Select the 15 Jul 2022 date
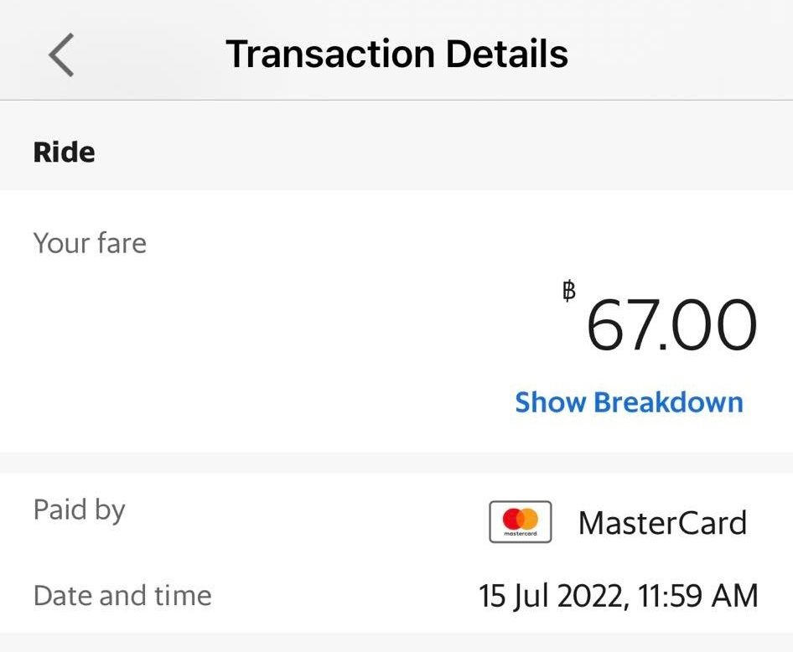 (x=551, y=596)
